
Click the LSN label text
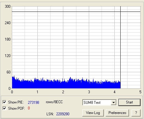(50, 114)
